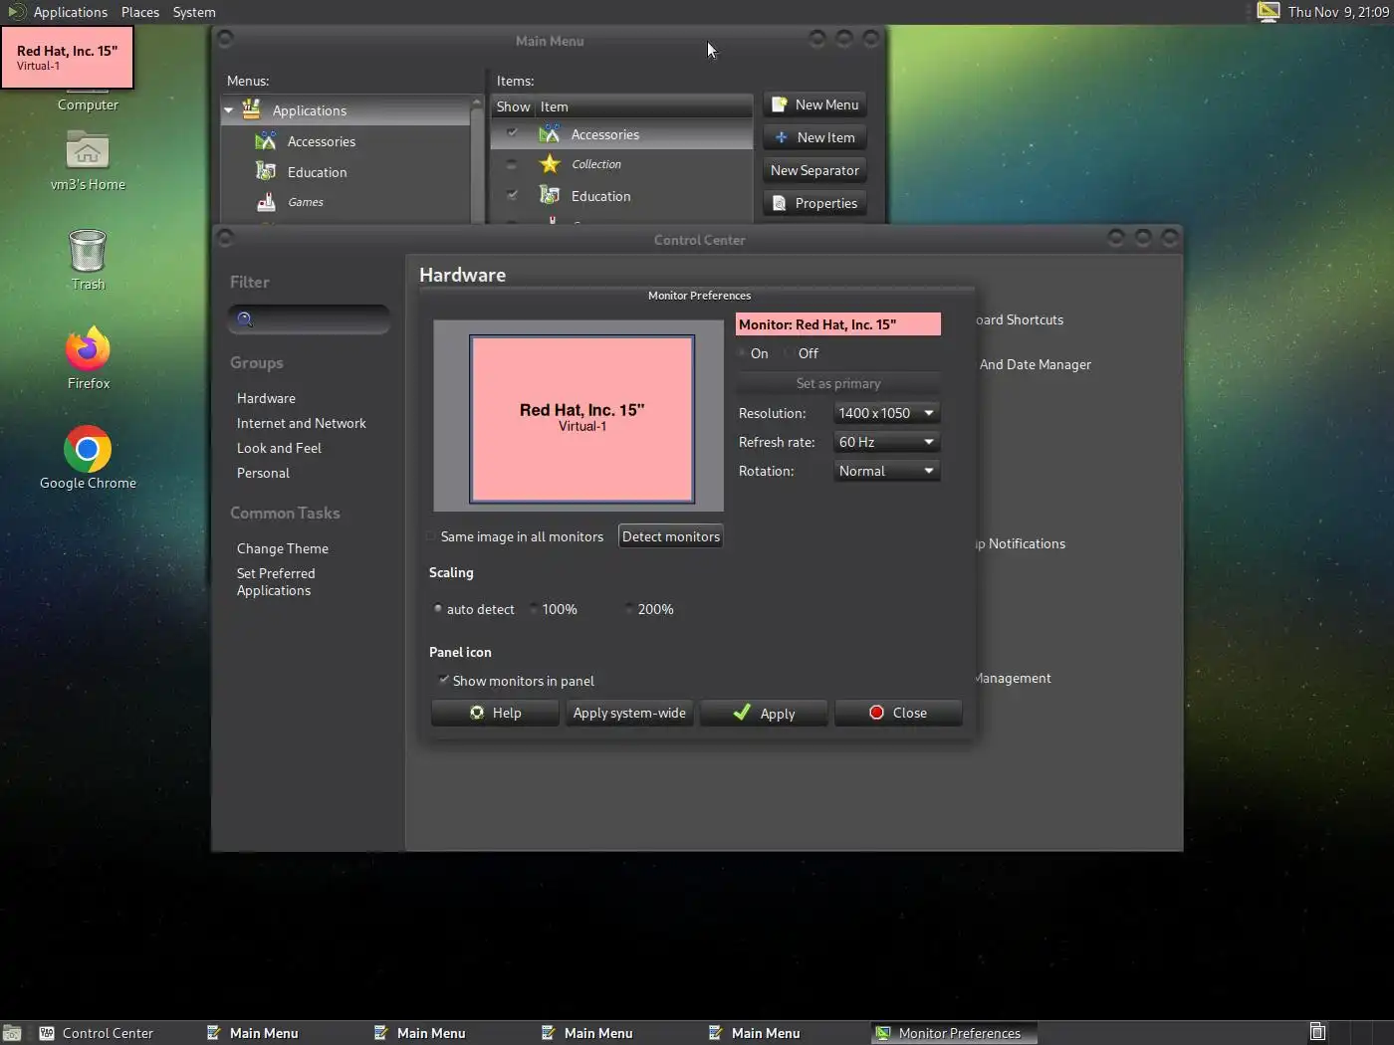The width and height of the screenshot is (1394, 1045).
Task: Click the trash applet in bottom panel
Action: (1317, 1032)
